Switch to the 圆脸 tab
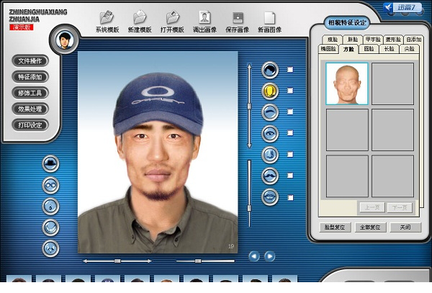432x293 pixels. point(369,49)
